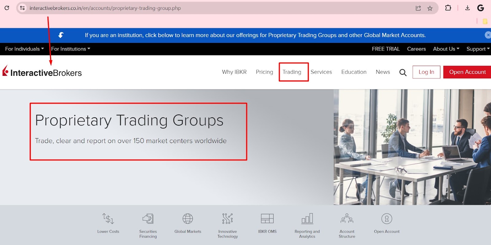Select the Reporting and Analytics chart icon
Image resolution: width=491 pixels, height=245 pixels.
coord(307,218)
